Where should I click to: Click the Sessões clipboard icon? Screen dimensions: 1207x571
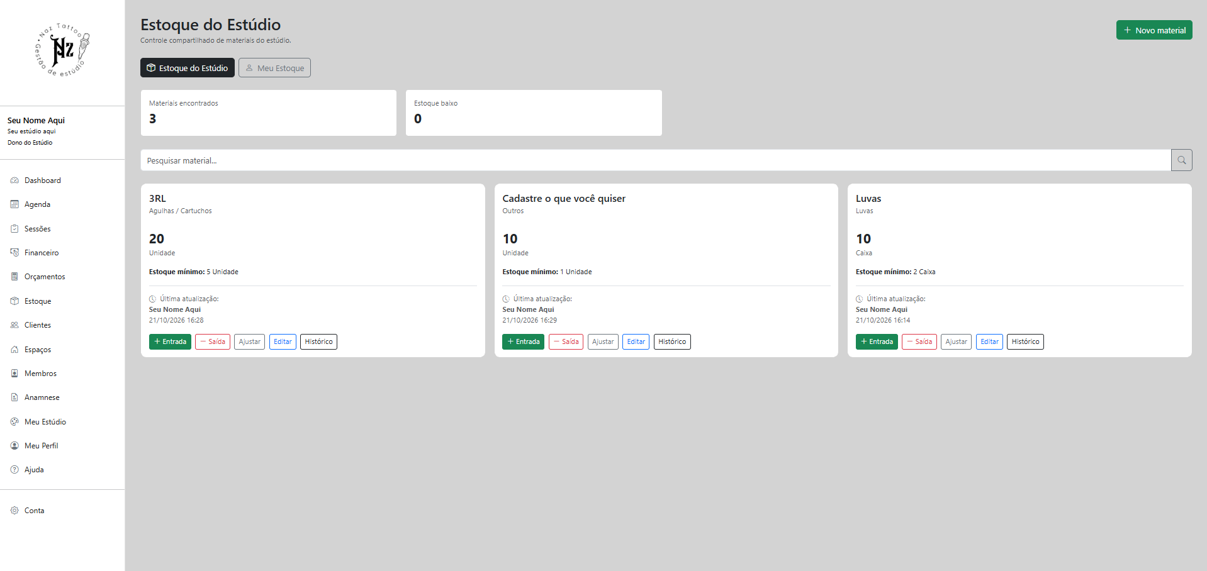click(14, 229)
